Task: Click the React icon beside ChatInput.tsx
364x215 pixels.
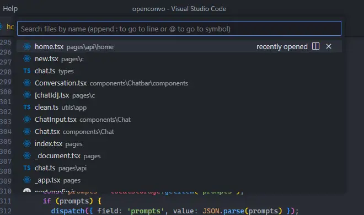Action: tap(27, 119)
